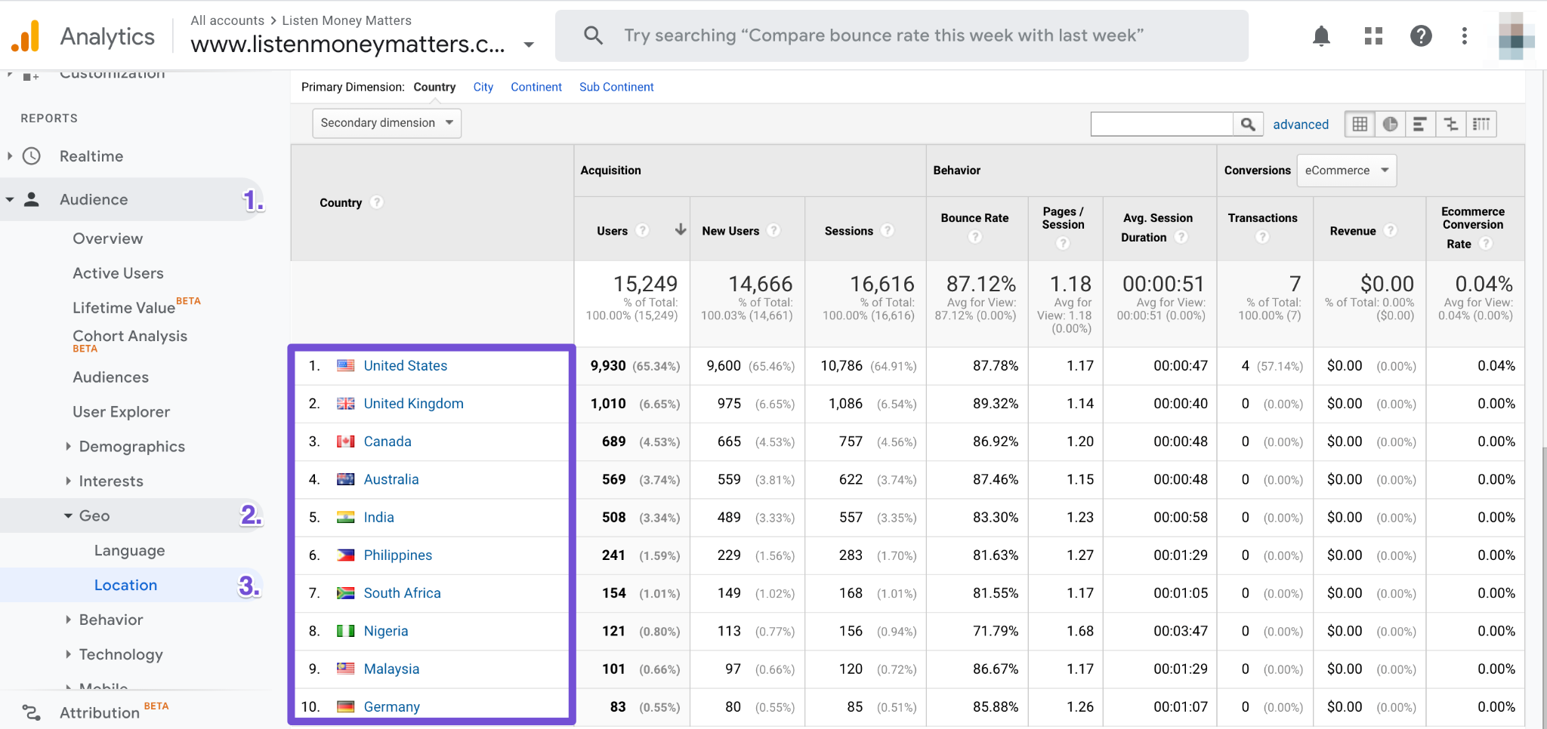Open the apps grid icon
The width and height of the screenshot is (1547, 729).
1373,35
